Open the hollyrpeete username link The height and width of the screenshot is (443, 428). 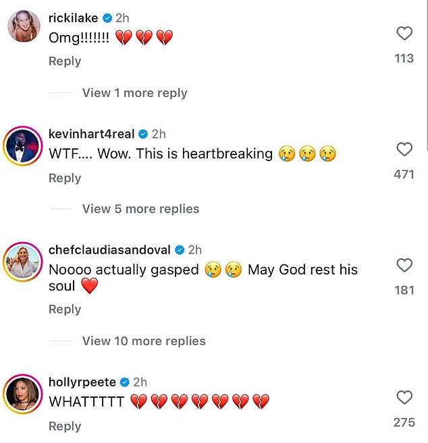pos(82,382)
